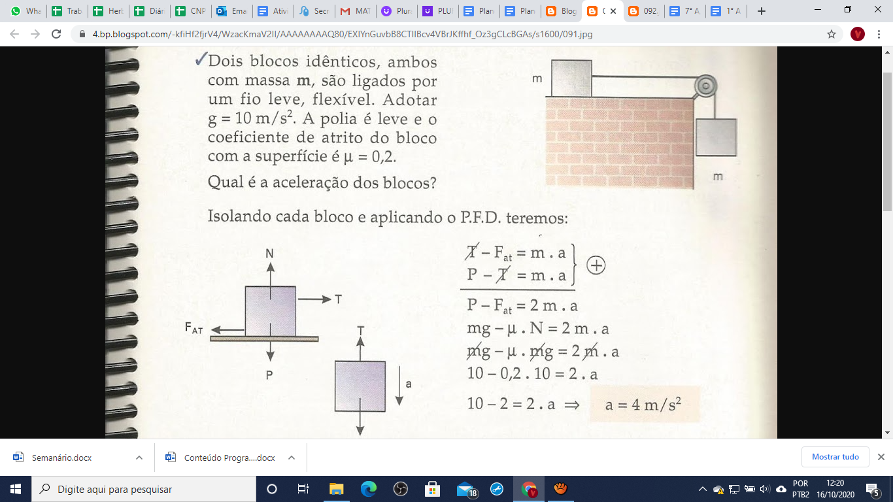
Task: Open the 'Diár' spreadsheet tab
Action: point(148,11)
